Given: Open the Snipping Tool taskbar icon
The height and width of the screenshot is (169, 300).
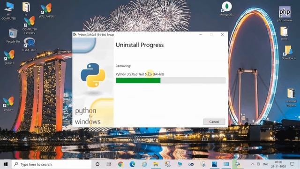Looking at the screenshot, I should pos(203,164).
